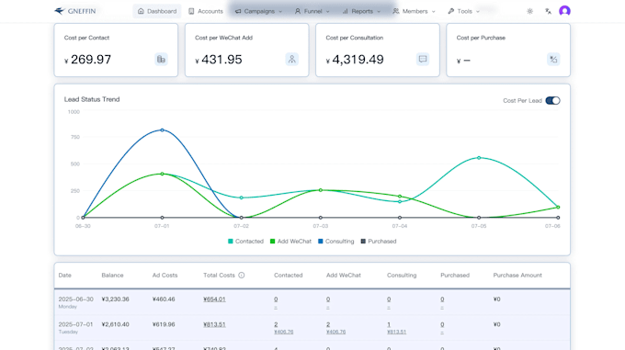Expand the Campaigns menu
The image size is (625, 350).
(258, 11)
